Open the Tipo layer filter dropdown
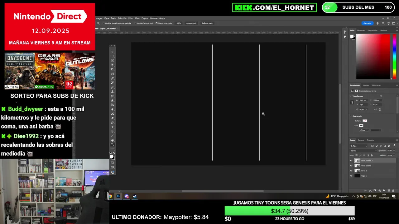 (x=358, y=146)
